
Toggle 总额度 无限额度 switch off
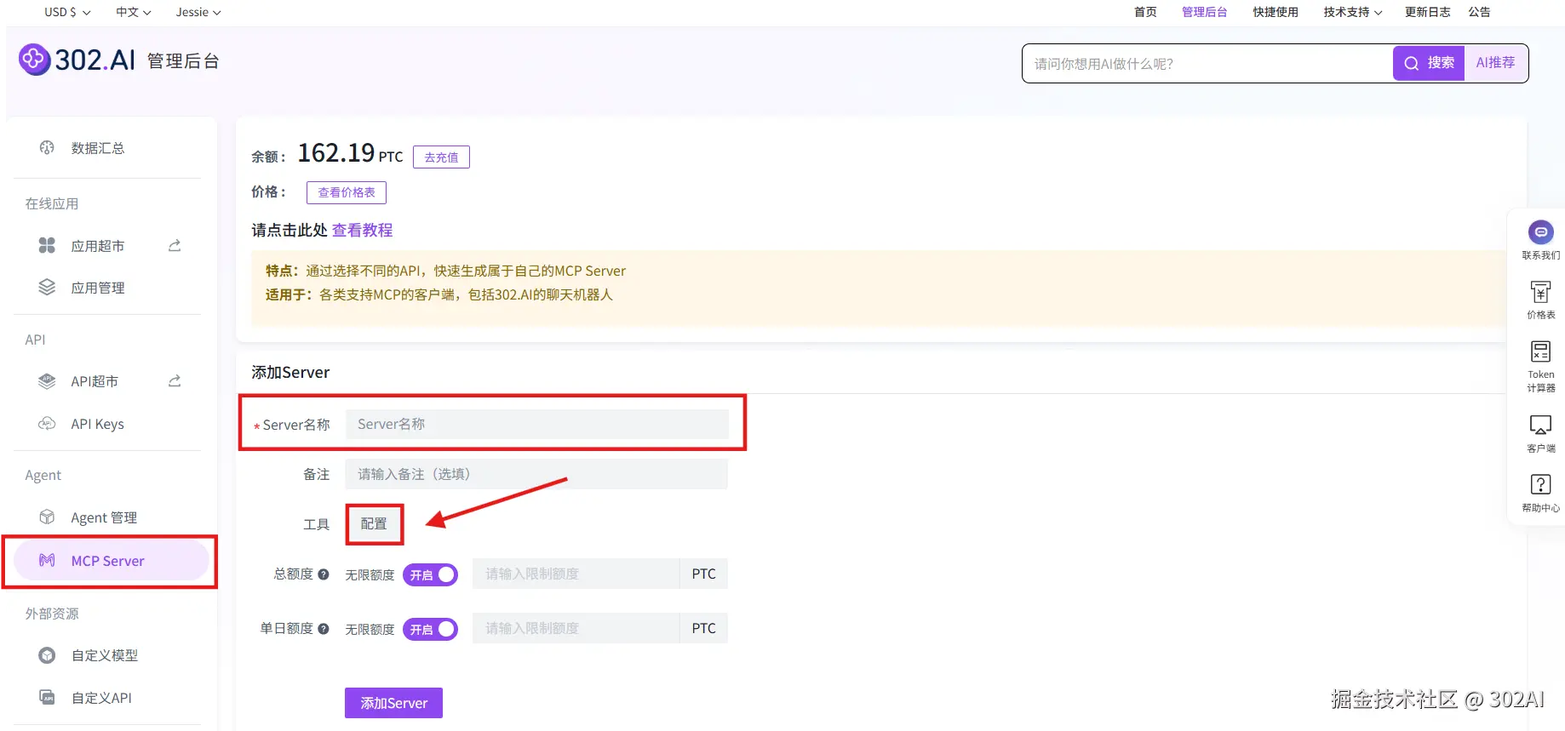[x=430, y=574]
